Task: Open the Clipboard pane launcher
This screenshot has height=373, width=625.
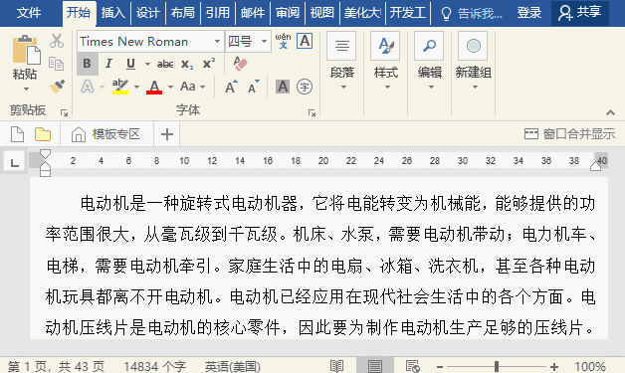Action: pyautogui.click(x=64, y=113)
